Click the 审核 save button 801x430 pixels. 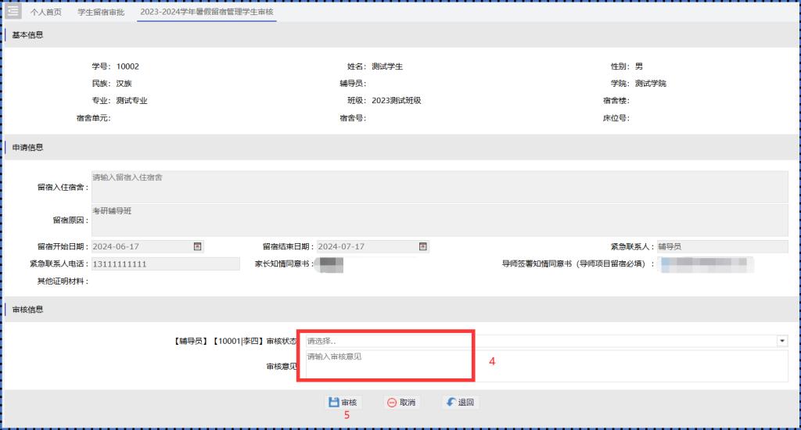click(x=343, y=402)
